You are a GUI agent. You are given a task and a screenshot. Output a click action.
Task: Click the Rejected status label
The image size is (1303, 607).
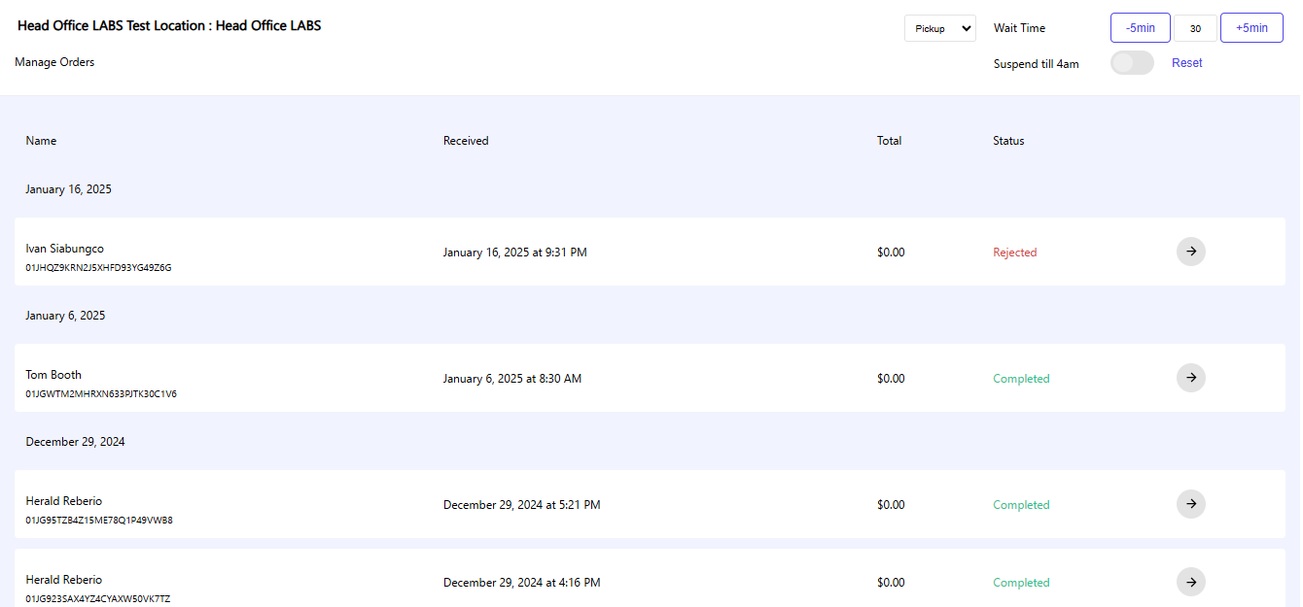click(x=1014, y=253)
